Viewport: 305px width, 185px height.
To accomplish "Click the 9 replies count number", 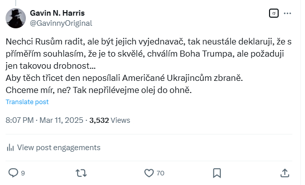I will [x=23, y=173].
